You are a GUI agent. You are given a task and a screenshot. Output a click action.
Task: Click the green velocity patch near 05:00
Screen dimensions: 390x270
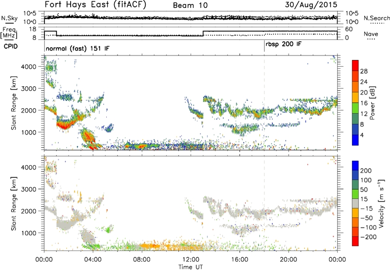tap(108, 230)
